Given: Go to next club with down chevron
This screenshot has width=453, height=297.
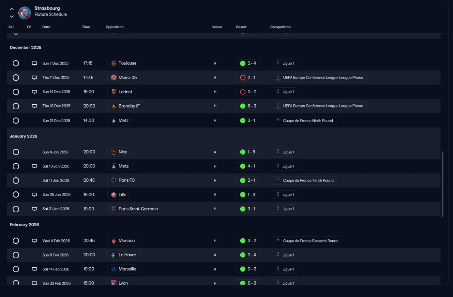Looking at the screenshot, I should (12, 16).
